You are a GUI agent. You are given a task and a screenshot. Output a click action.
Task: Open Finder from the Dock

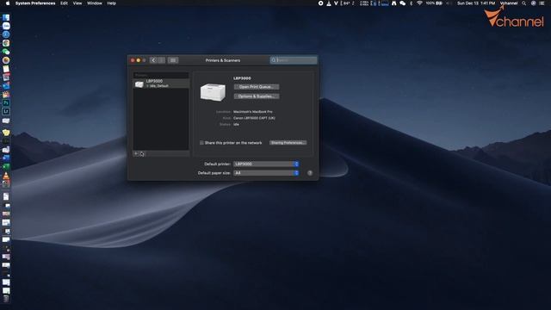click(6, 17)
